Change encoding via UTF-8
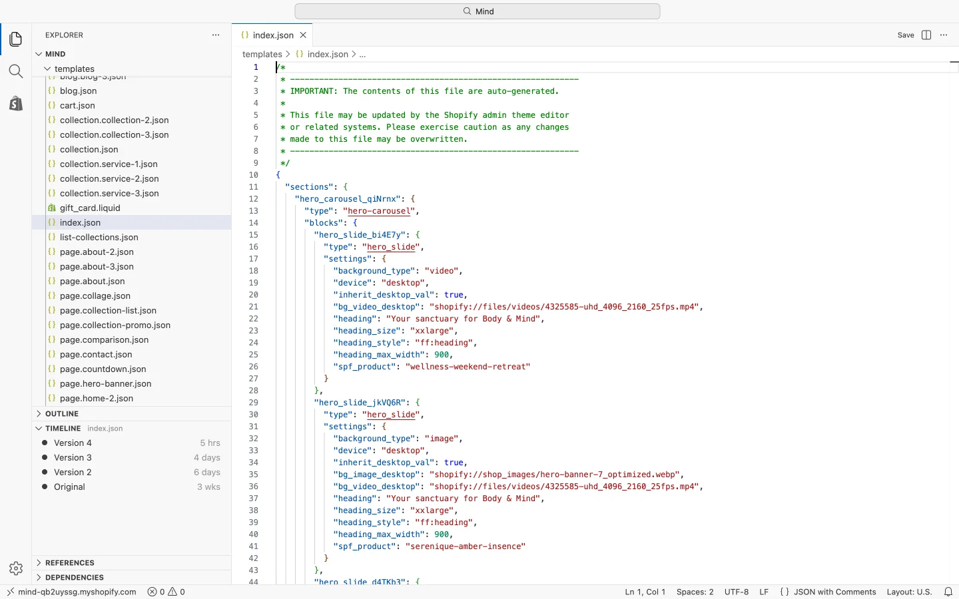This screenshot has width=959, height=599. point(737,592)
